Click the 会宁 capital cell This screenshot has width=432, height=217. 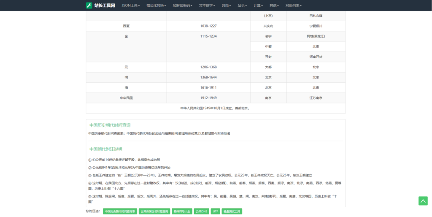pyautogui.click(x=268, y=36)
